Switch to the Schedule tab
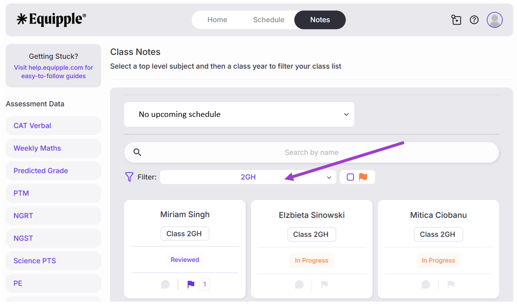The width and height of the screenshot is (517, 308). point(269,20)
